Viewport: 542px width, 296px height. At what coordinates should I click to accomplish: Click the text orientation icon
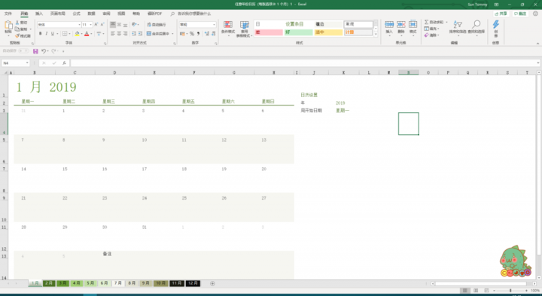point(135,25)
